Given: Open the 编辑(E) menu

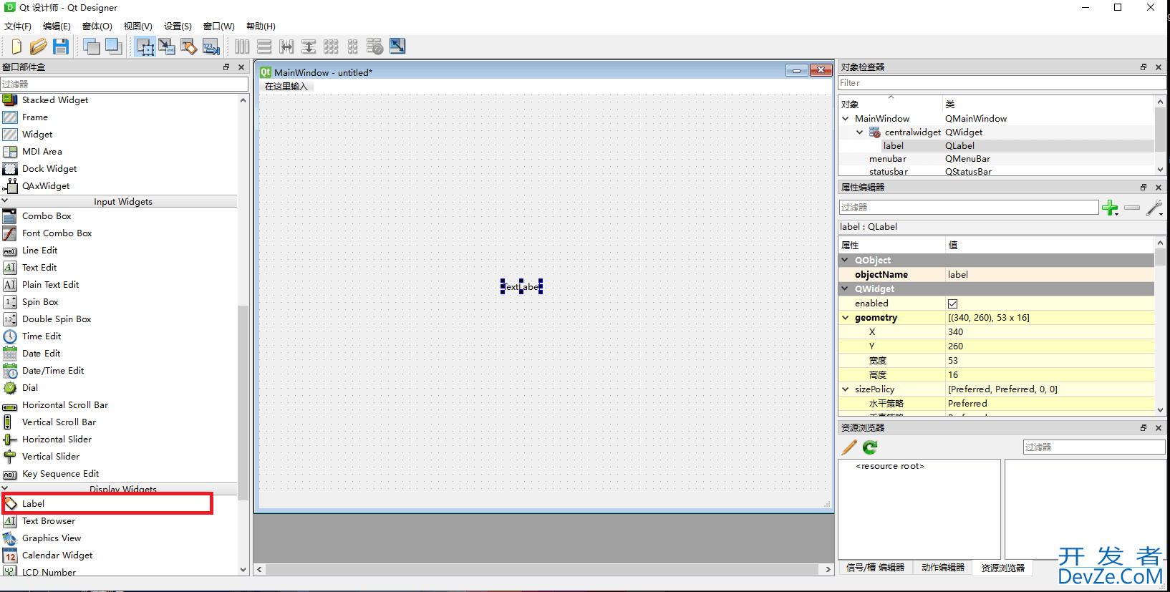Looking at the screenshot, I should (x=57, y=26).
